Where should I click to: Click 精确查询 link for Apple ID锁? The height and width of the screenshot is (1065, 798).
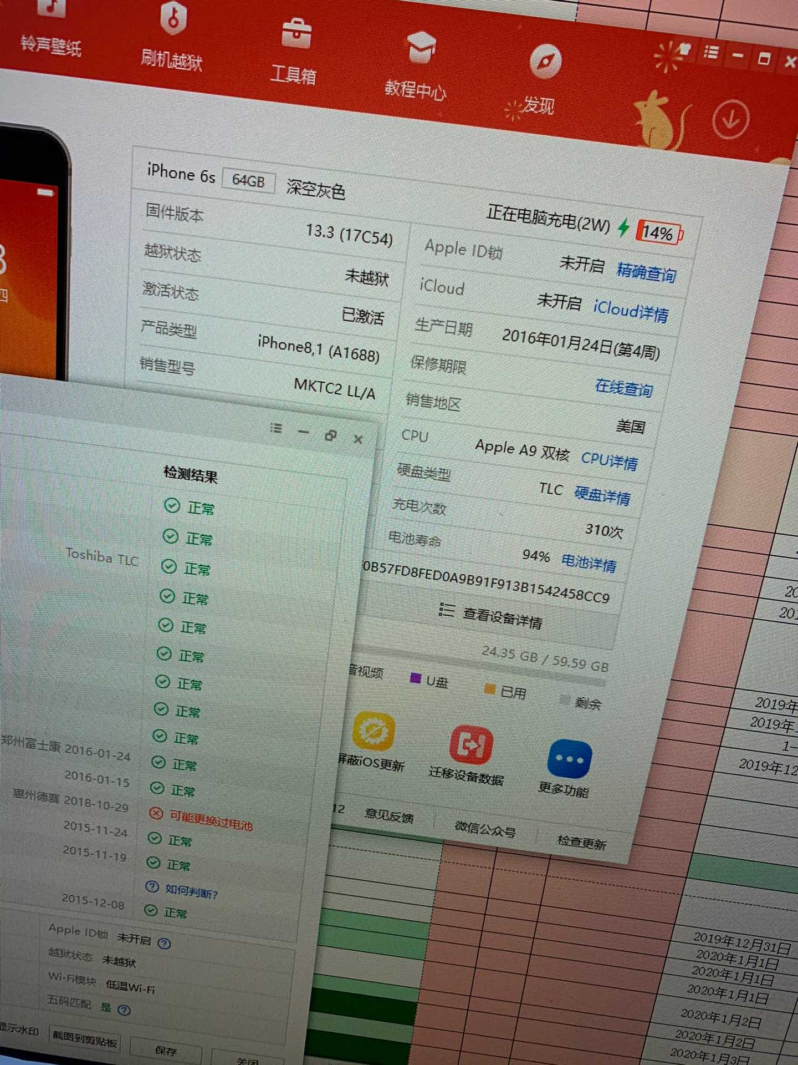pos(646,272)
